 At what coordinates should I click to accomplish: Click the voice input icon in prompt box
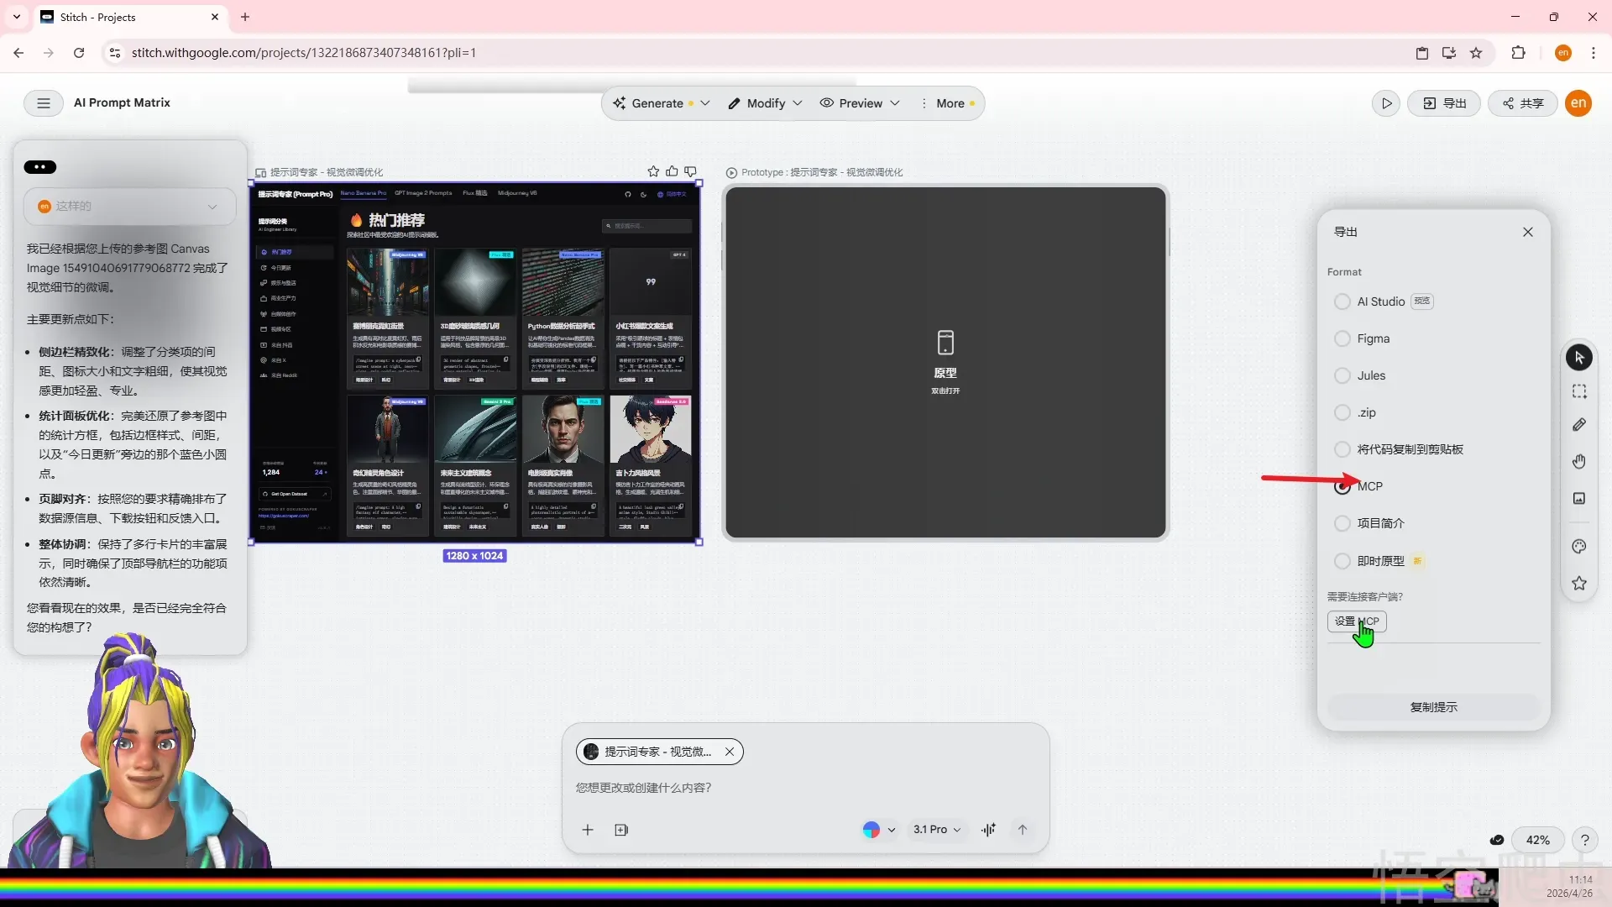989,830
